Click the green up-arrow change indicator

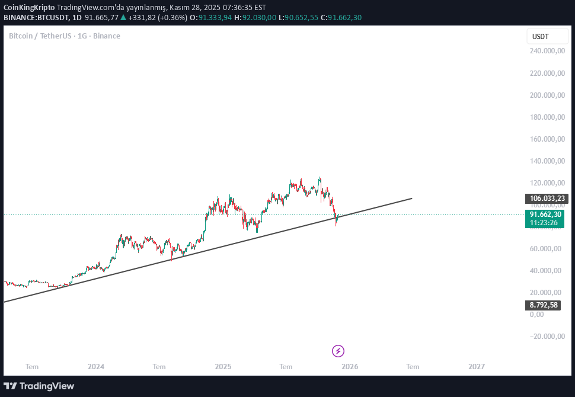tap(123, 18)
